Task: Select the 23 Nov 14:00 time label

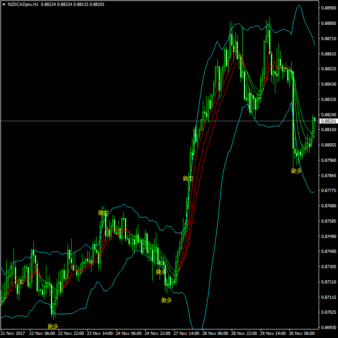Action: (x=100, y=333)
